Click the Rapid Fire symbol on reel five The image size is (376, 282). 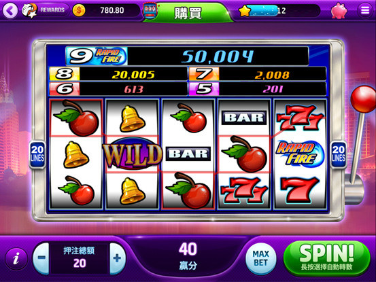pyautogui.click(x=300, y=154)
